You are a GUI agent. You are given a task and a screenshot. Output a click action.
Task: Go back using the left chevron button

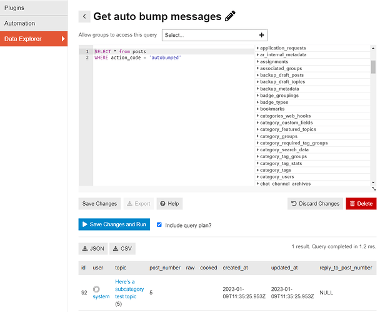click(x=84, y=16)
